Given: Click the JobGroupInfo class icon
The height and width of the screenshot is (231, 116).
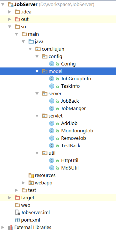Looking at the screenshot, I should pyautogui.click(x=51, y=79).
